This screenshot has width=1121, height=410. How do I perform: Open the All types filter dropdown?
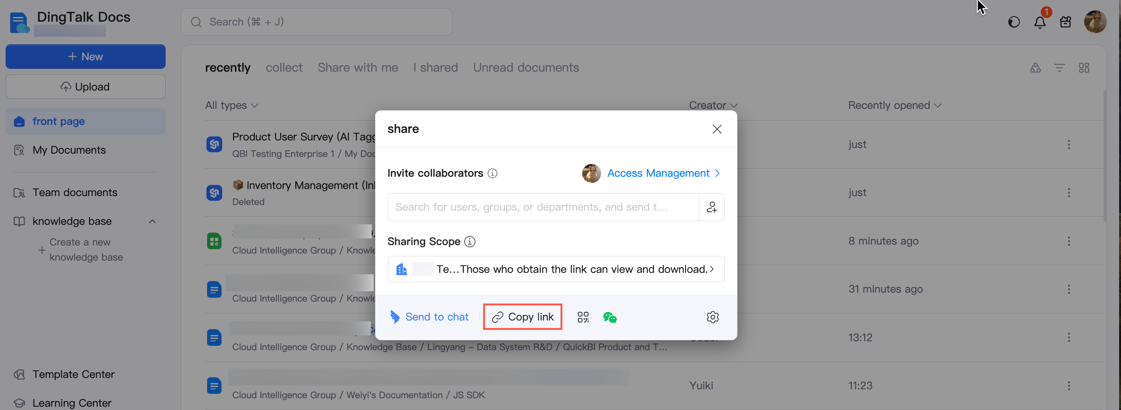pyautogui.click(x=232, y=106)
